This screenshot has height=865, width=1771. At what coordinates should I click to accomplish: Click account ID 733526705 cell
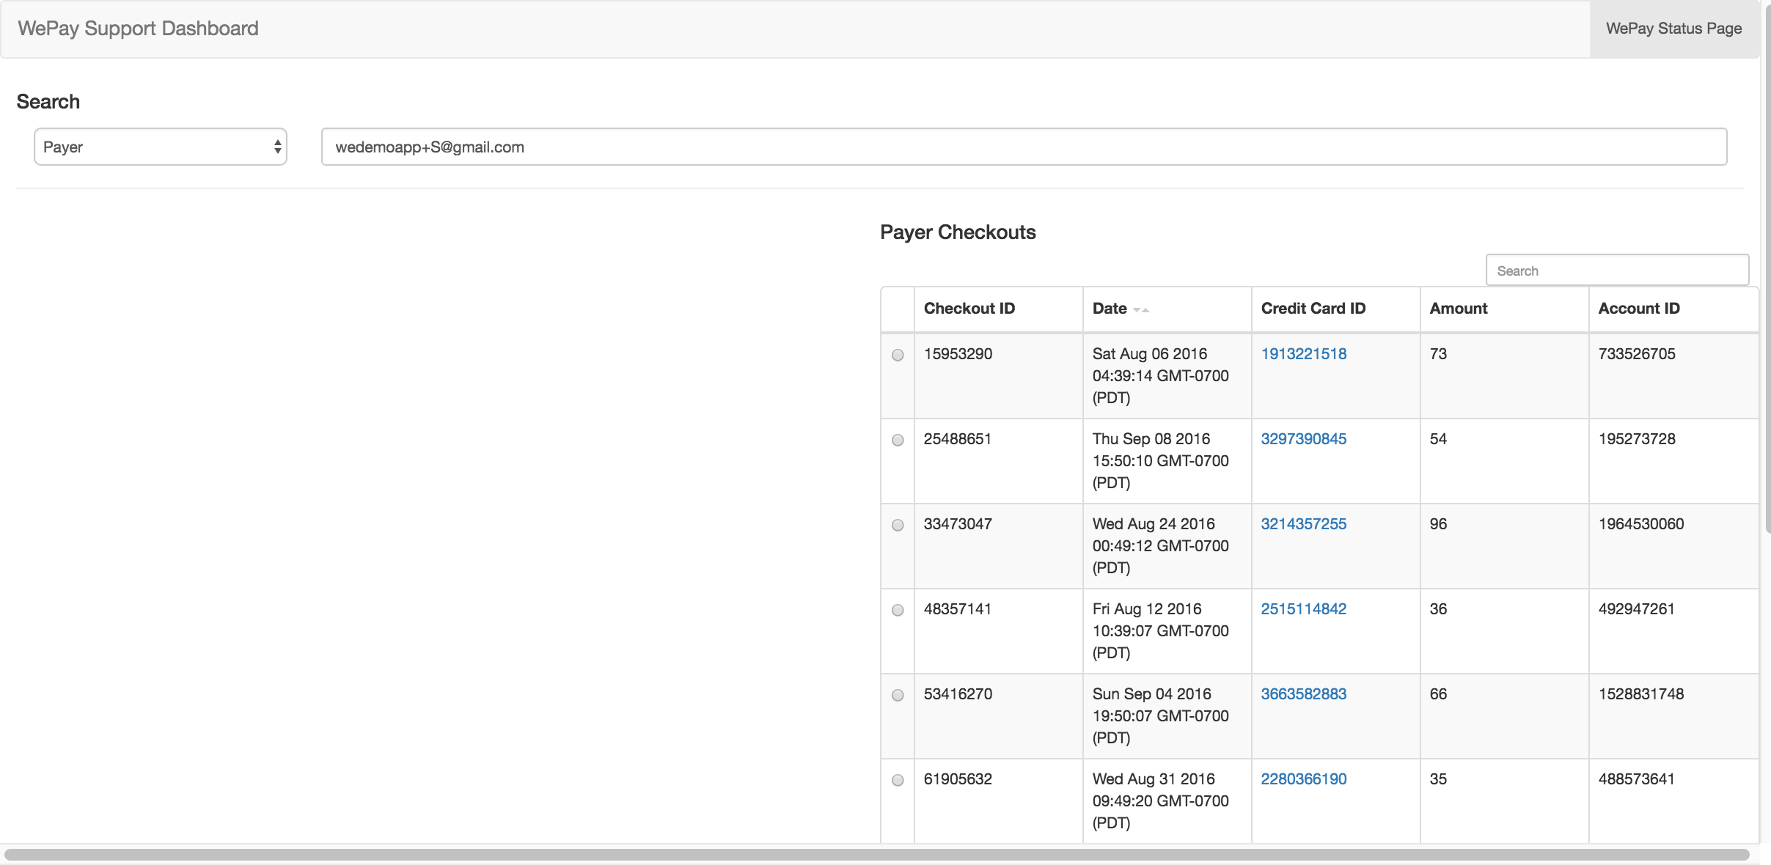pyautogui.click(x=1673, y=376)
